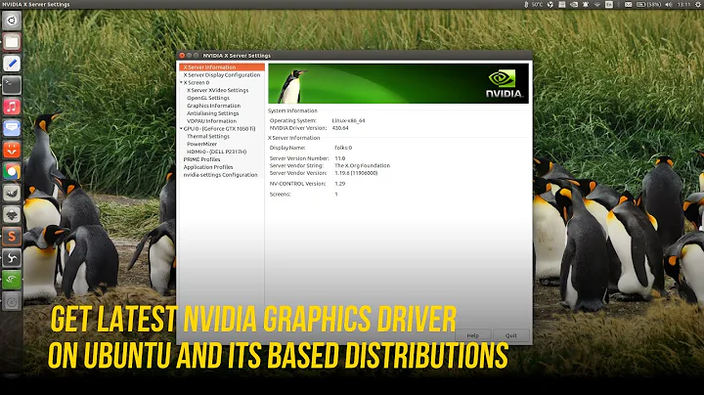Click the temperature indicator in top panel
Screen dimensions: 704x395
pos(534,5)
